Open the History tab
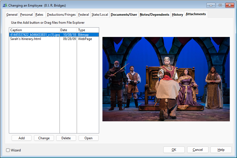237x158 pixels. coord(177,15)
